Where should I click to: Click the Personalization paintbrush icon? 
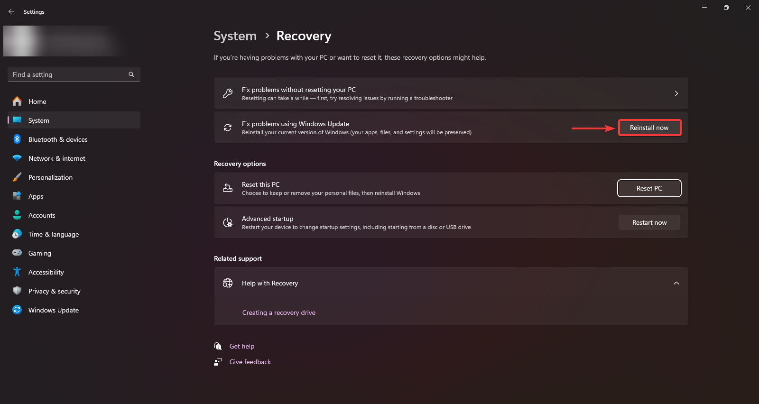(x=17, y=177)
